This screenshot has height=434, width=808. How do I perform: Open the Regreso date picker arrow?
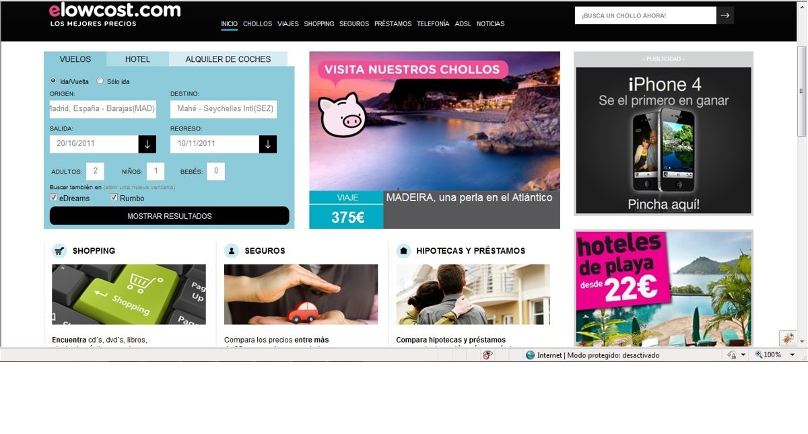[x=267, y=144]
